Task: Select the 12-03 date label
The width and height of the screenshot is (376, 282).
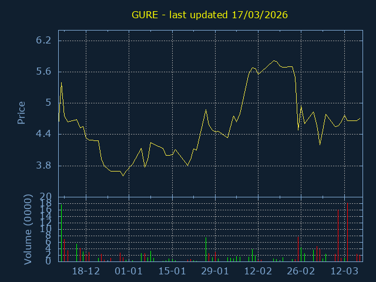Action: tap(344, 271)
